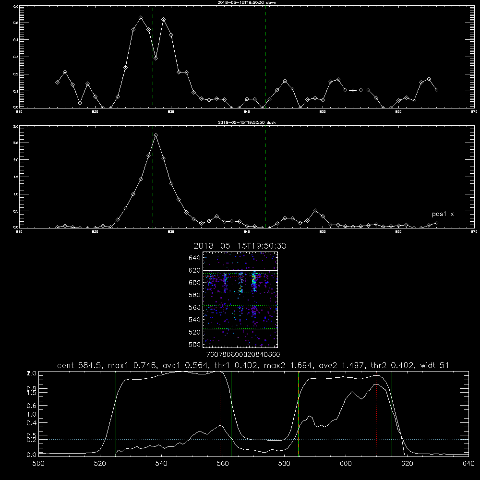Click the brightest vertical streak in the heatmap
Image resolution: width=480 pixels, height=480 pixels.
point(253,282)
